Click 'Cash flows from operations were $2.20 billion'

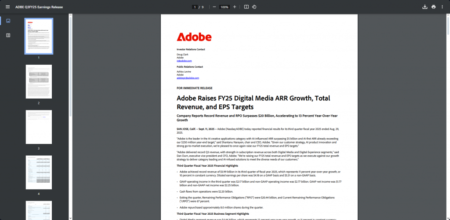207,191
